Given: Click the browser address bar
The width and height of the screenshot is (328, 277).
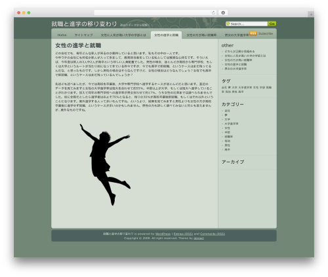Looking at the screenshot, I should click(155, 12).
